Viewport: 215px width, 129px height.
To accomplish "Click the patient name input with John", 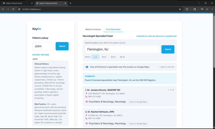I will (43, 46).
